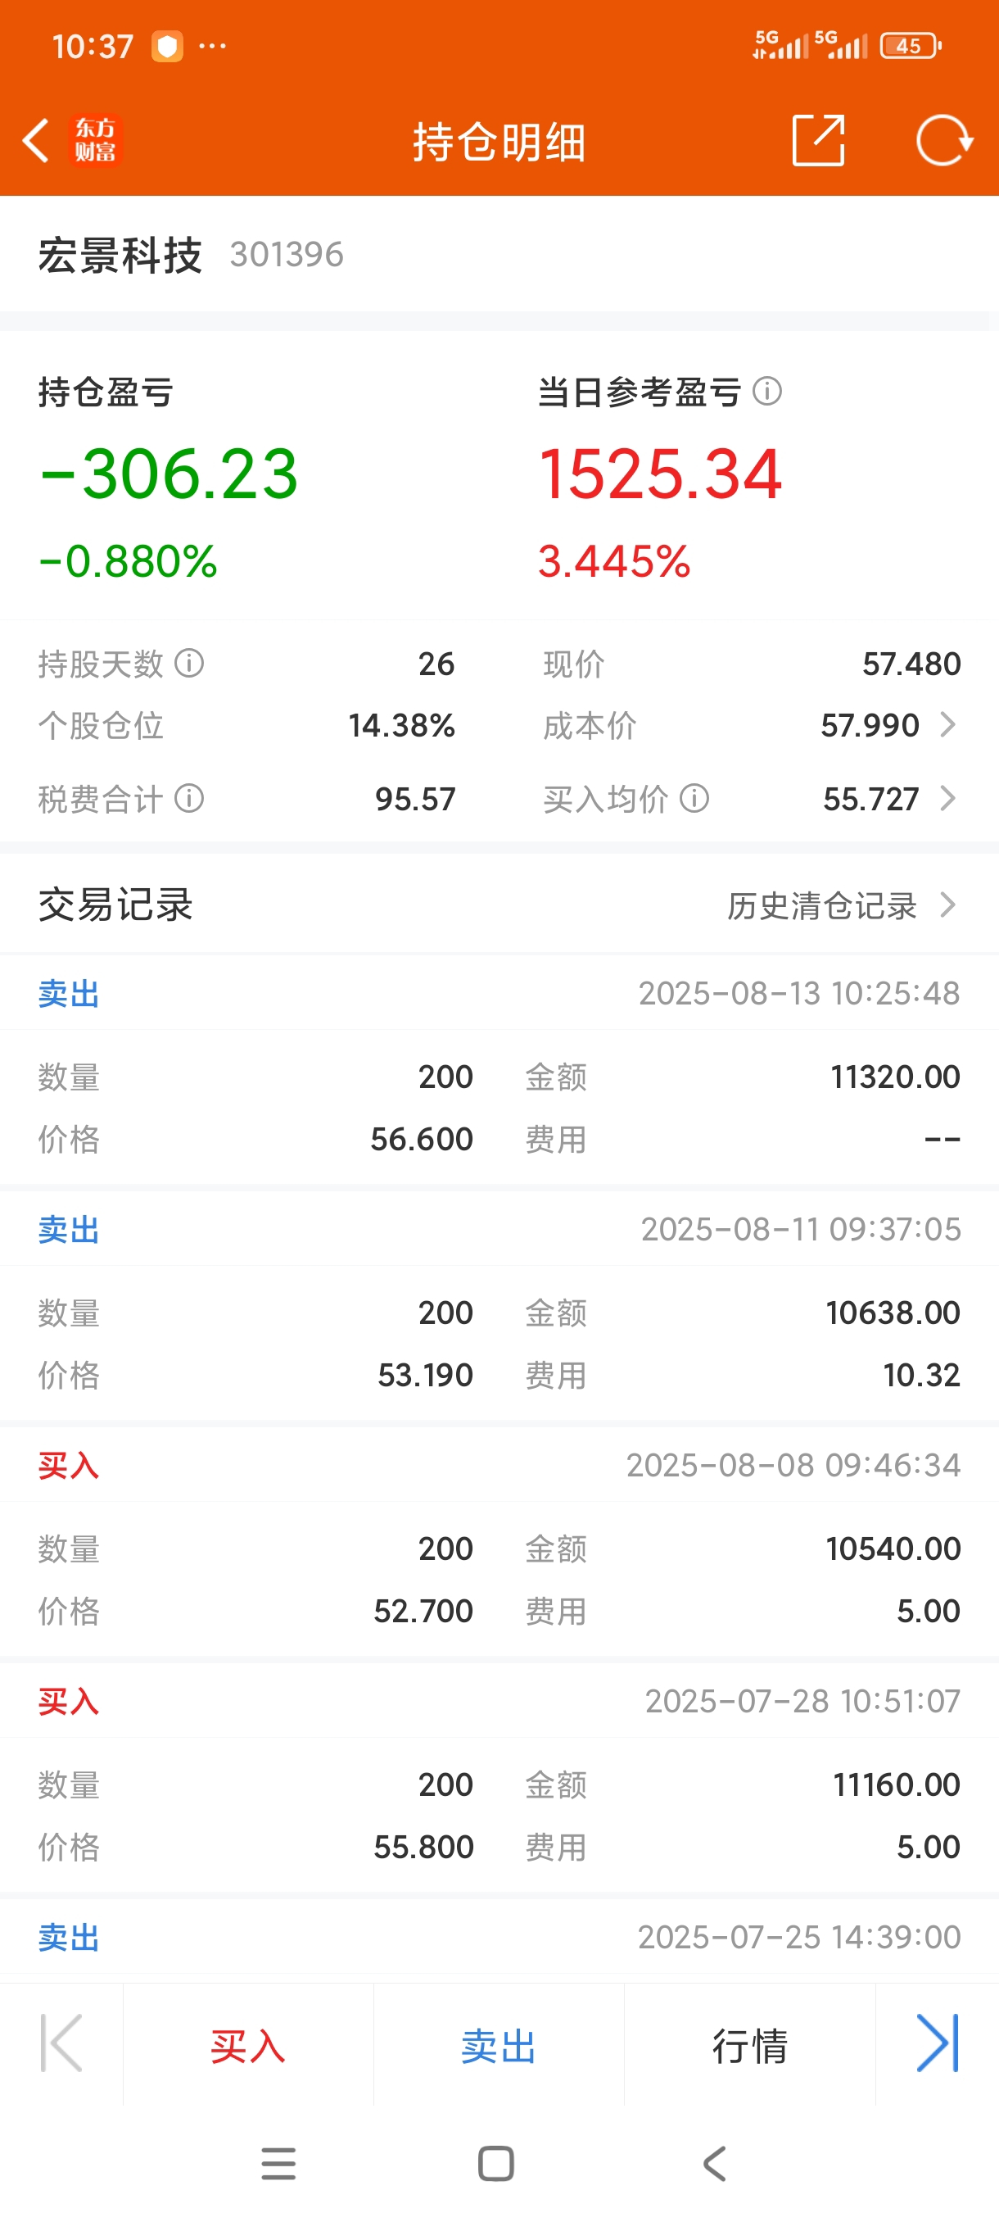Tap the 东方财富 logo icon
Image resolution: width=999 pixels, height=2222 pixels.
coord(95,141)
